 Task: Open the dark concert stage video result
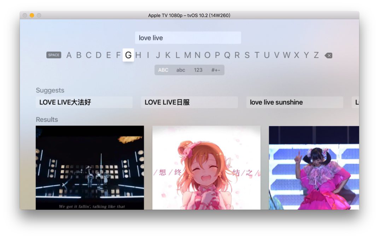90,167
